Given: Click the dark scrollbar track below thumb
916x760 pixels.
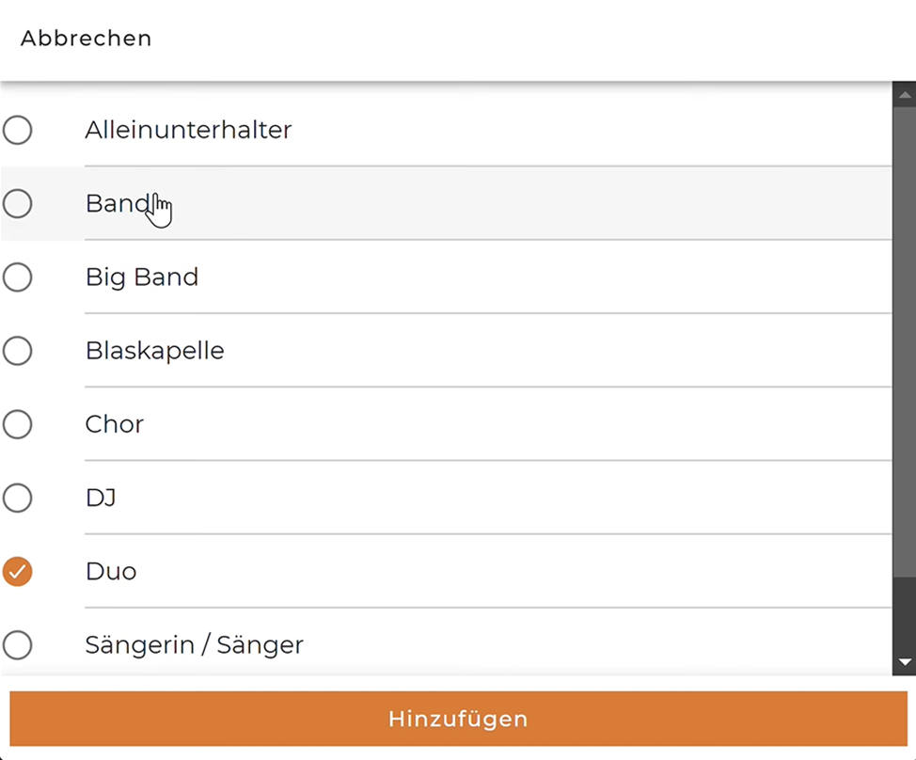Looking at the screenshot, I should (905, 613).
